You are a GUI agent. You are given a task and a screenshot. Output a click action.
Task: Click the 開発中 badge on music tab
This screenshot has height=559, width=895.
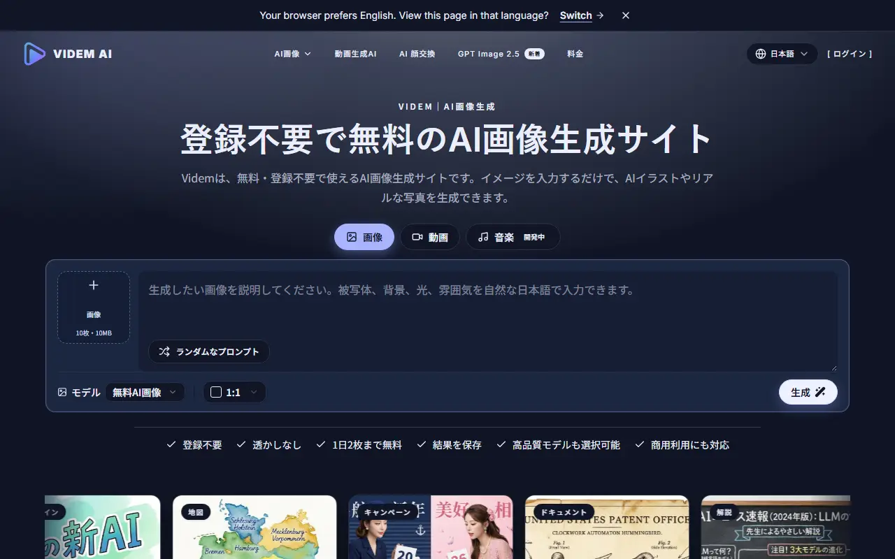point(534,238)
